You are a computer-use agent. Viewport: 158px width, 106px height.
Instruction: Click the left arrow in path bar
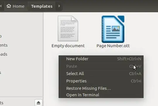(1, 6)
